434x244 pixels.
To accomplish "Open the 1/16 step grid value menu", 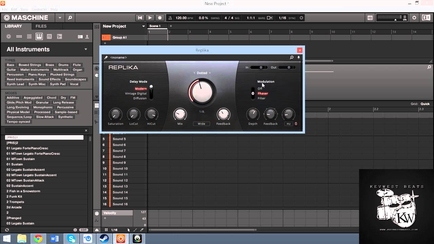I will (114, 230).
